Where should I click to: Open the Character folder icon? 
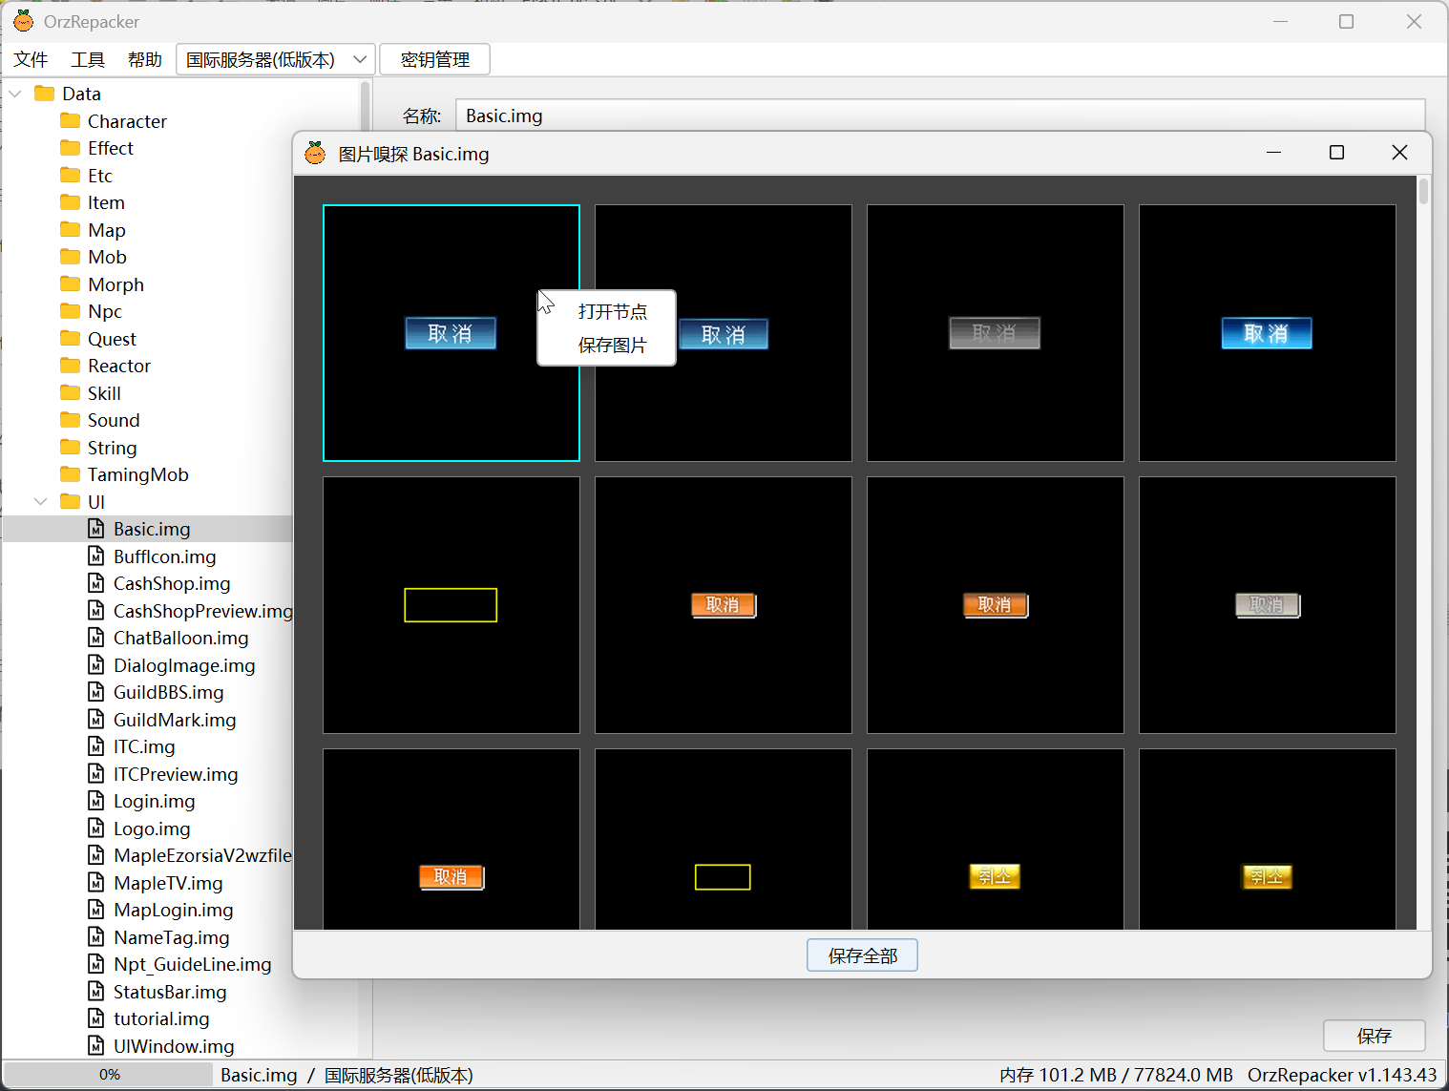pyautogui.click(x=70, y=121)
